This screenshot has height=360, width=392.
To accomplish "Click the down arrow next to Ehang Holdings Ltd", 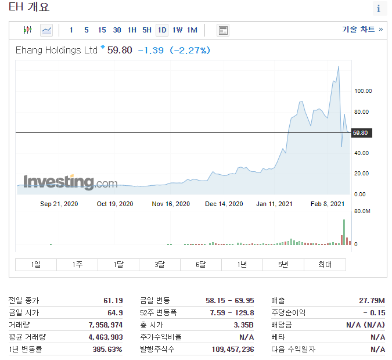I will (x=102, y=47).
